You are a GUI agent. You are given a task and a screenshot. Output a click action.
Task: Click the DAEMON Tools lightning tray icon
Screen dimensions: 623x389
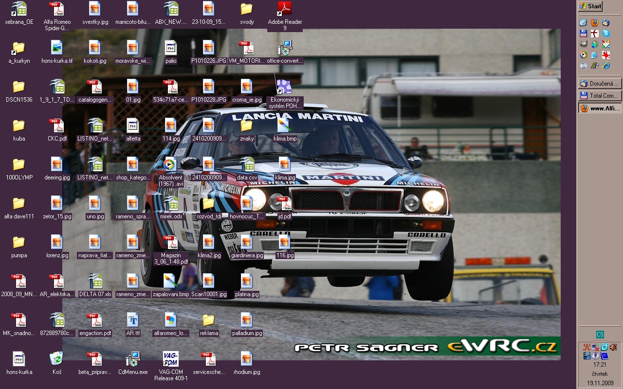pyautogui.click(x=595, y=356)
